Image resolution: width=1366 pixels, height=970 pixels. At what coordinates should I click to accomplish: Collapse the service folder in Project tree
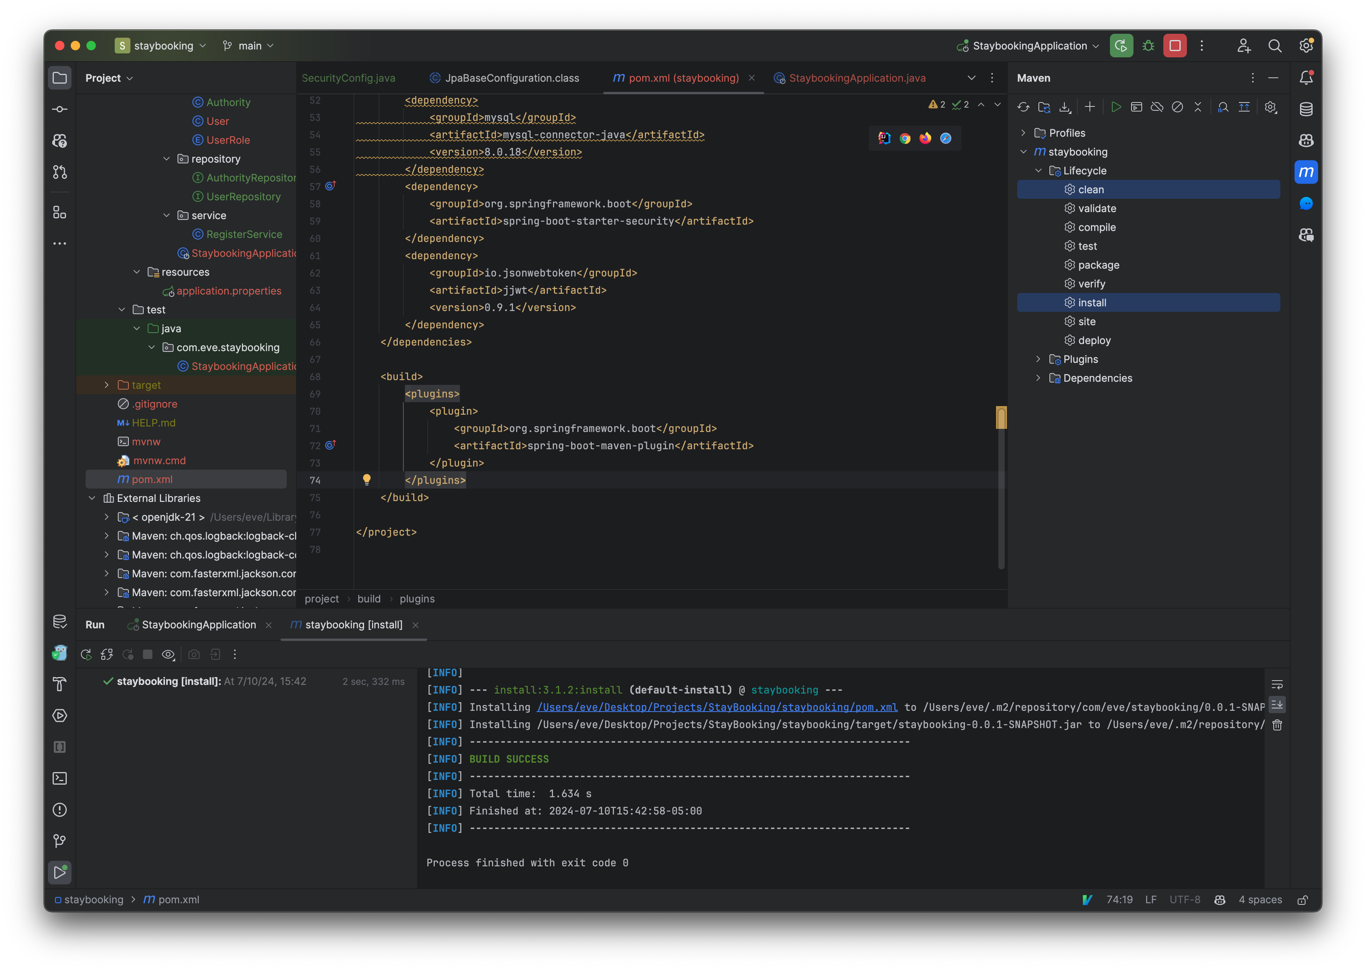[x=167, y=215]
